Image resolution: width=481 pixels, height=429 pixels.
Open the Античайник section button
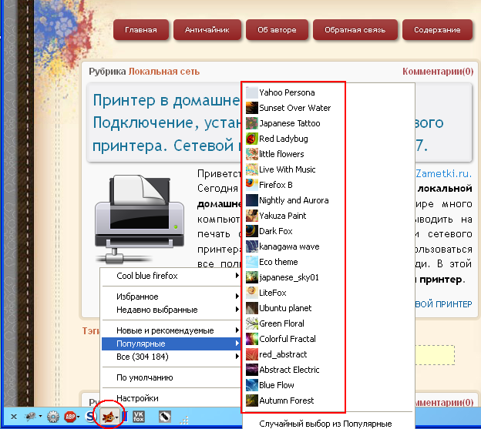pyautogui.click(x=207, y=30)
